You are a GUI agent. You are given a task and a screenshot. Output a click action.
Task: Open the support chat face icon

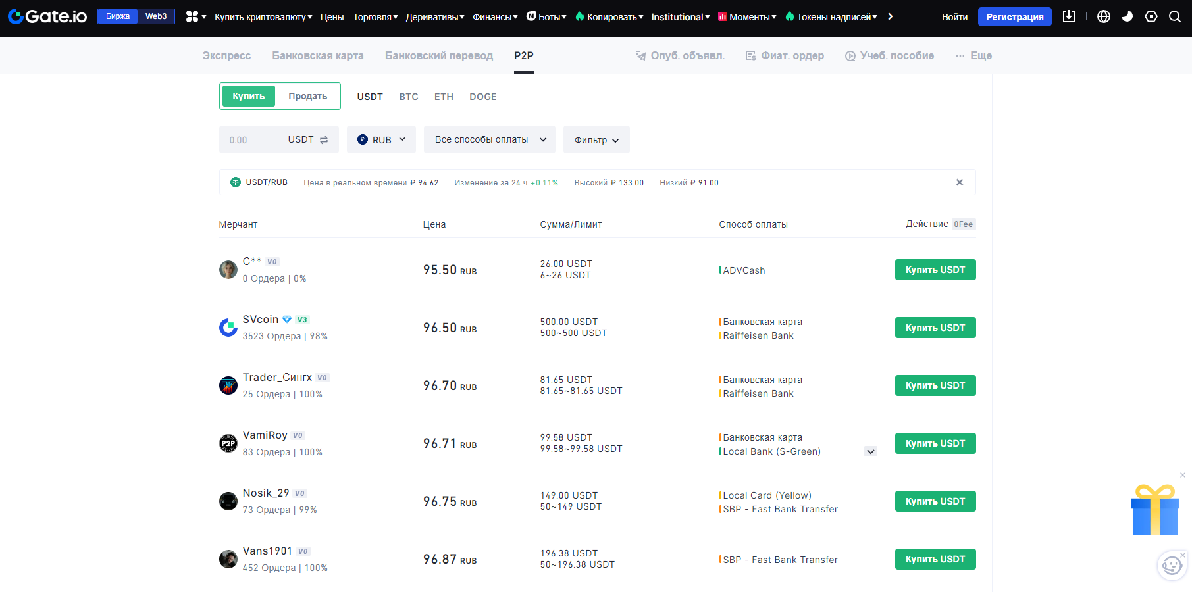(x=1172, y=565)
